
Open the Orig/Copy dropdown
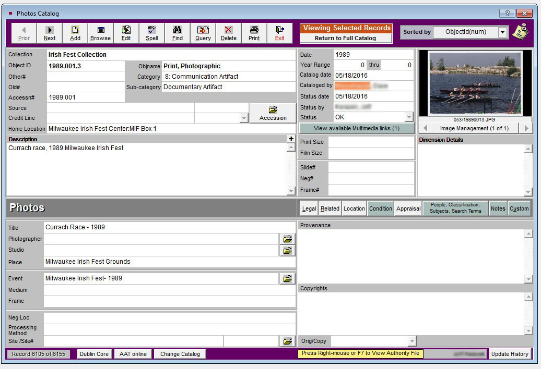pos(412,341)
